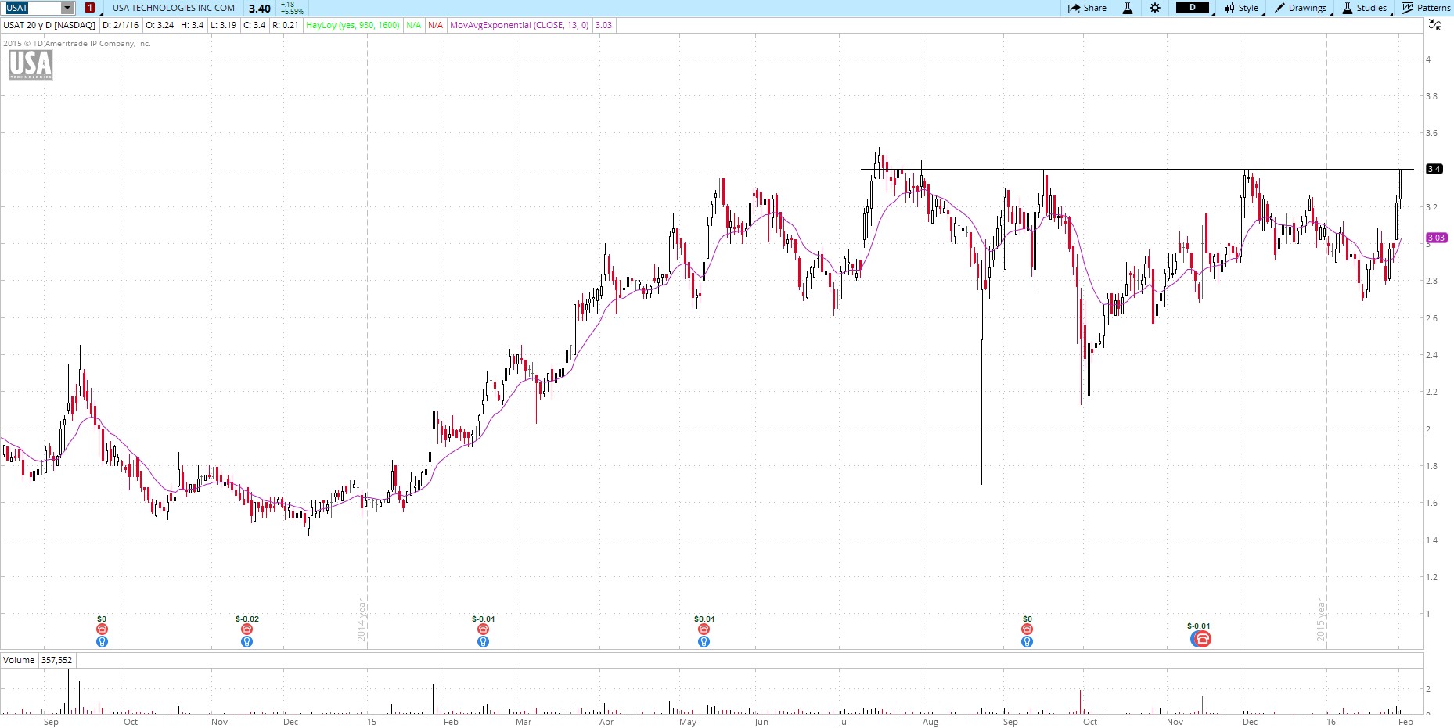This screenshot has height=728, width=1454.
Task: Click the Volume 357,552 label
Action: (x=38, y=660)
